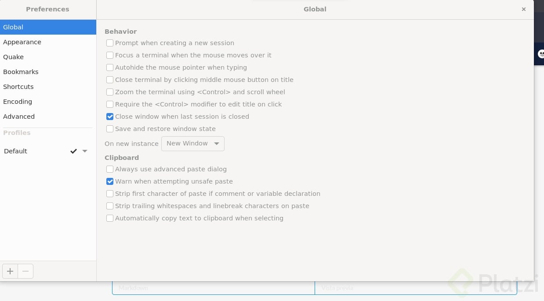544x301 pixels.
Task: Toggle Autohide the mouse pointer when typing
Action: 110,67
